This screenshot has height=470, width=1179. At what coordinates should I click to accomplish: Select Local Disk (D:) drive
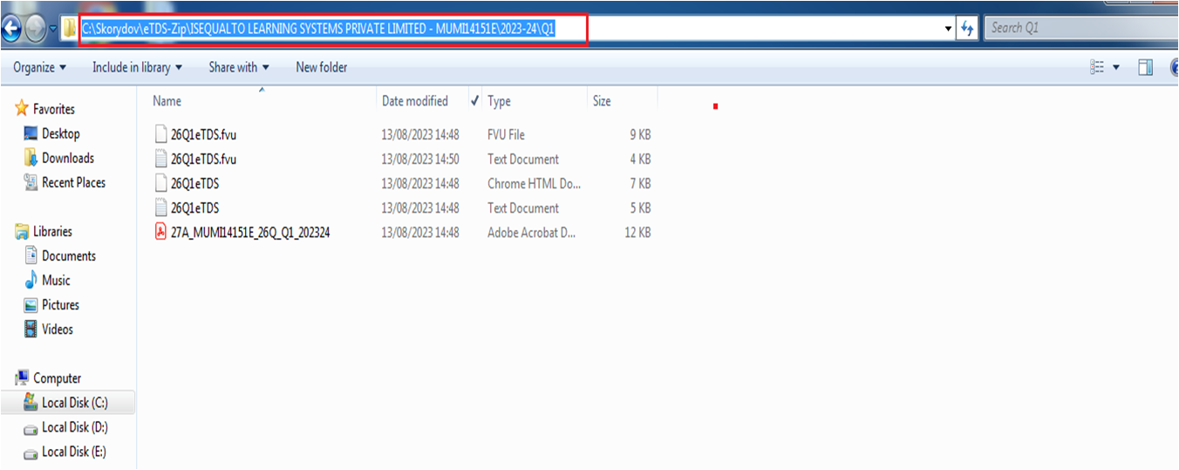(74, 427)
